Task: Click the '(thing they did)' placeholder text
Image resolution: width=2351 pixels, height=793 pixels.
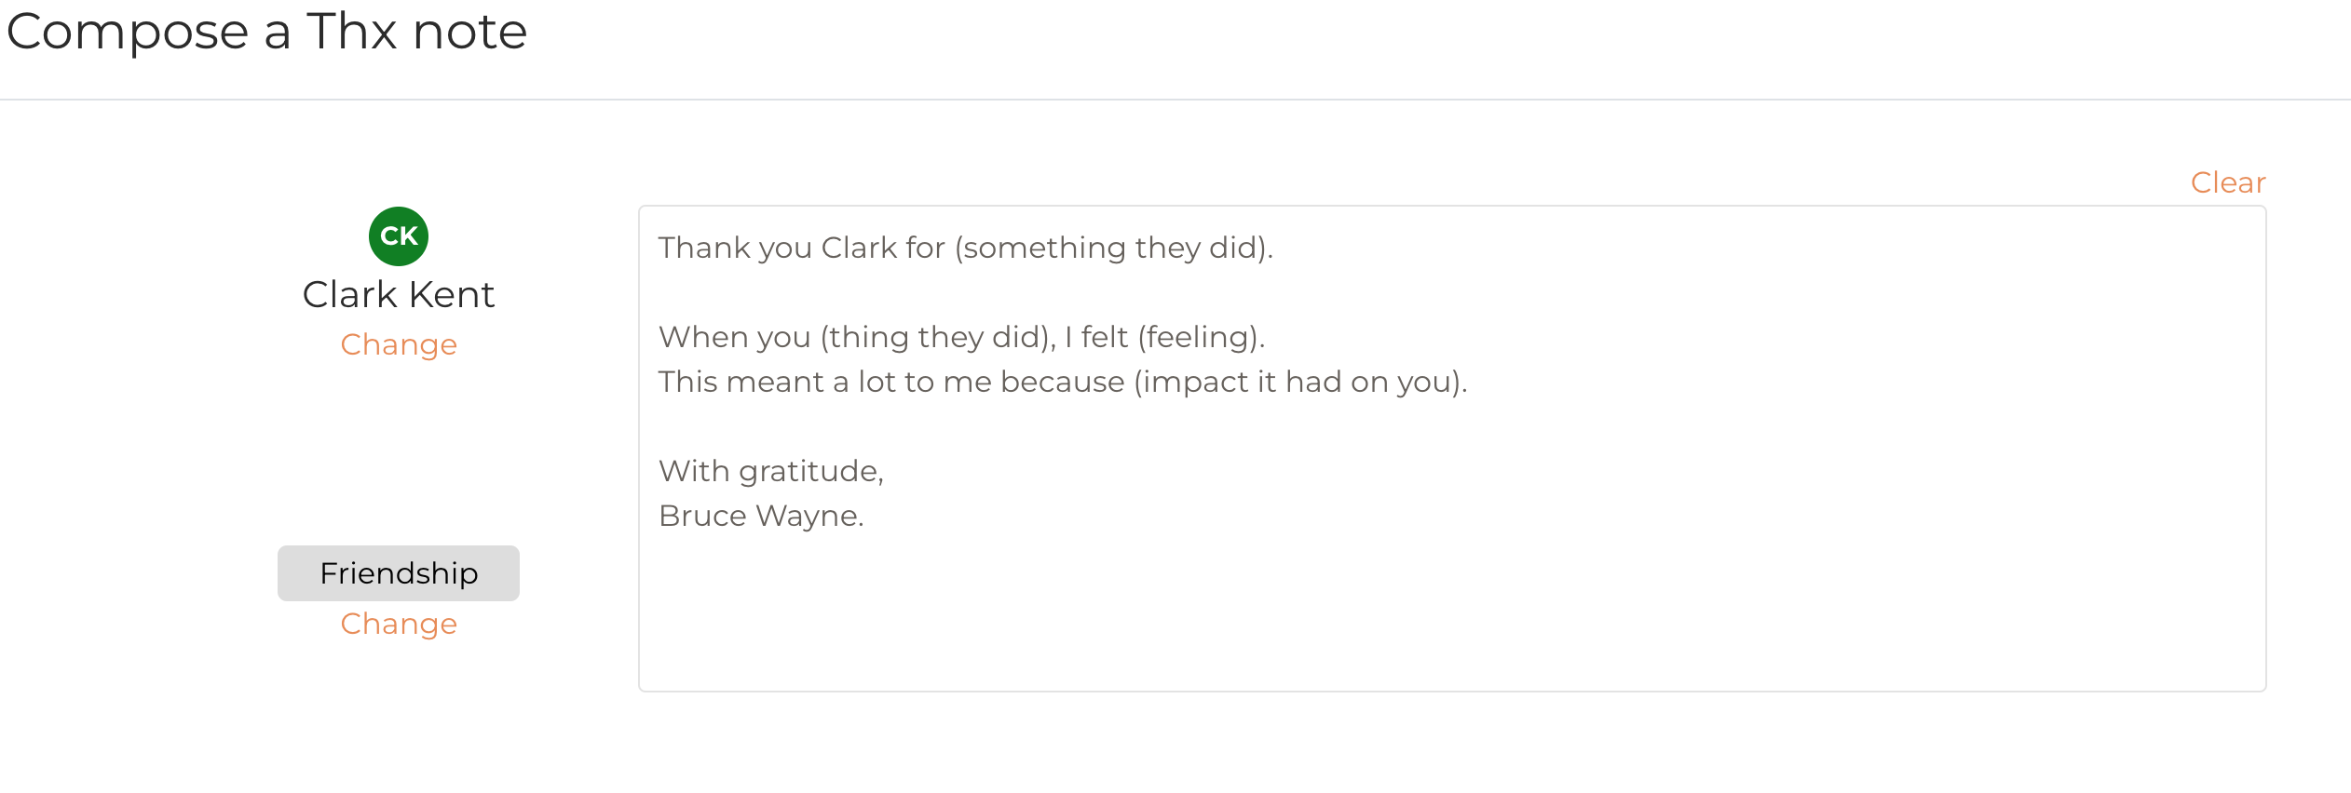Action: (x=936, y=337)
